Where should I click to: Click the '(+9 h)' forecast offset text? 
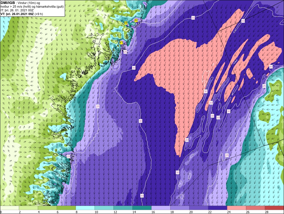[39, 14]
